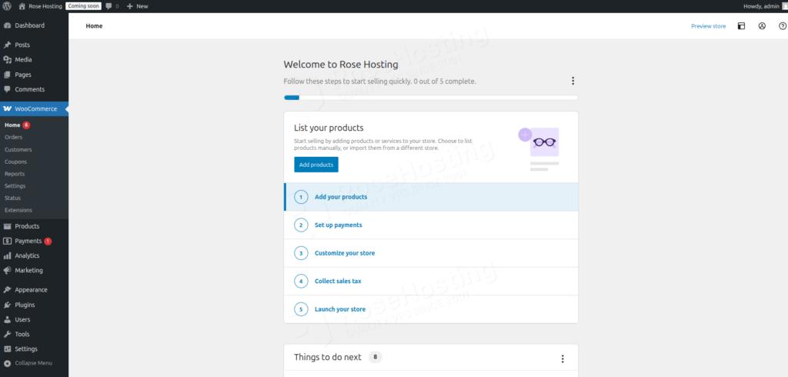Click the Plugins plug icon
The height and width of the screenshot is (377, 788).
7,305
